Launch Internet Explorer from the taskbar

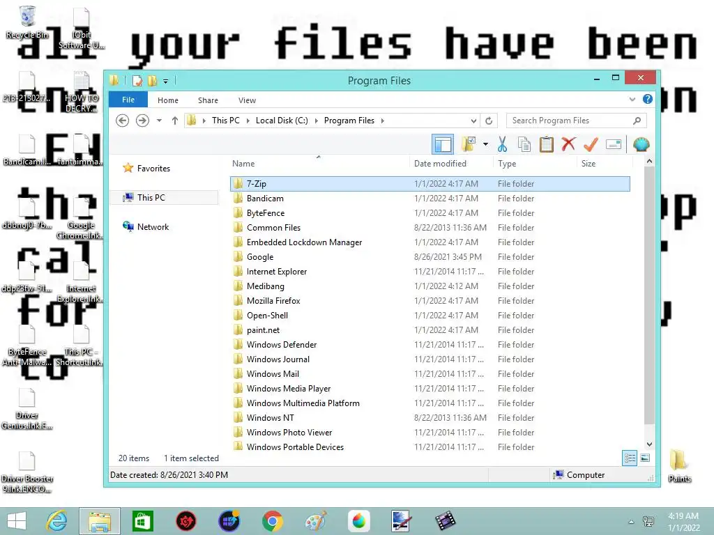(x=57, y=521)
